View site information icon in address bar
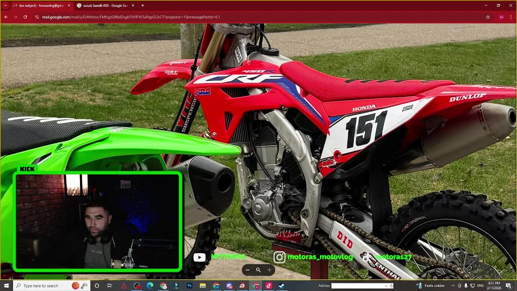517x291 pixels. (37, 17)
